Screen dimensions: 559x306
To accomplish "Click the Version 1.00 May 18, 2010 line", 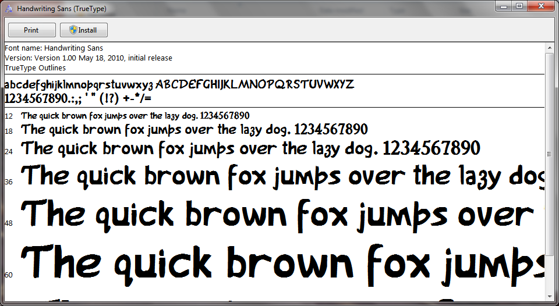I will coord(89,58).
